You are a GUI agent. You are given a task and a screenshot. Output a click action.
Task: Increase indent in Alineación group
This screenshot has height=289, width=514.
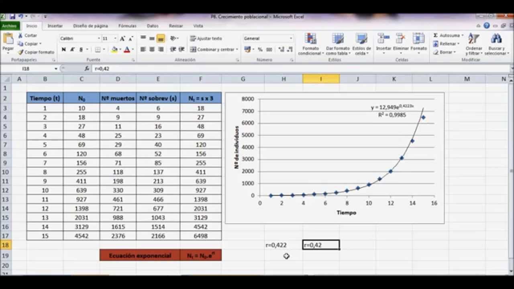coord(182,49)
